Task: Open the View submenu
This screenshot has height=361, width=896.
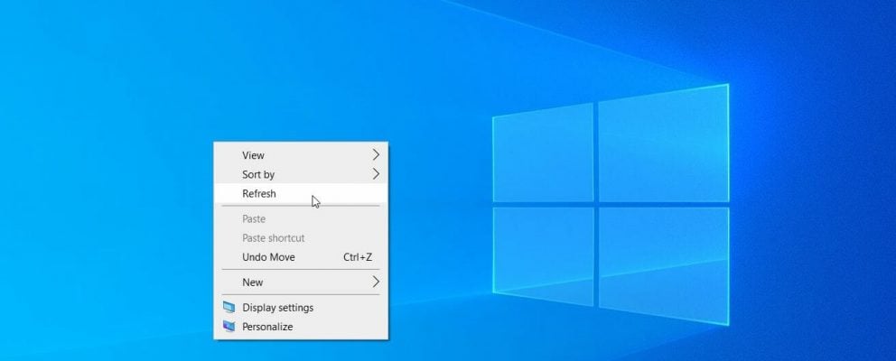Action: point(301,155)
